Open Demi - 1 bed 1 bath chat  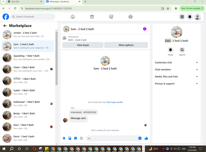[28, 138]
